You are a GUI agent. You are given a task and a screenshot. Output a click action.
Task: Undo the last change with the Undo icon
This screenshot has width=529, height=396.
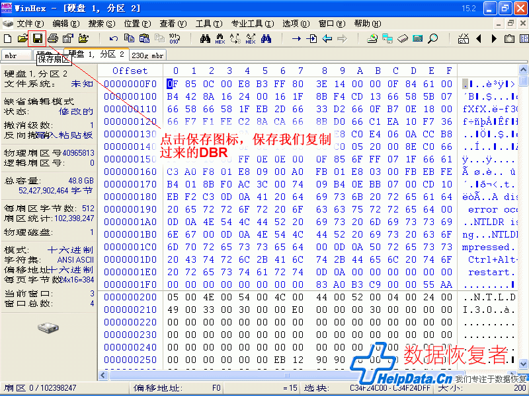tap(114, 38)
